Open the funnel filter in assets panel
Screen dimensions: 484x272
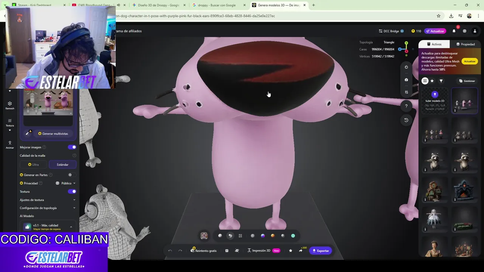tap(441, 81)
